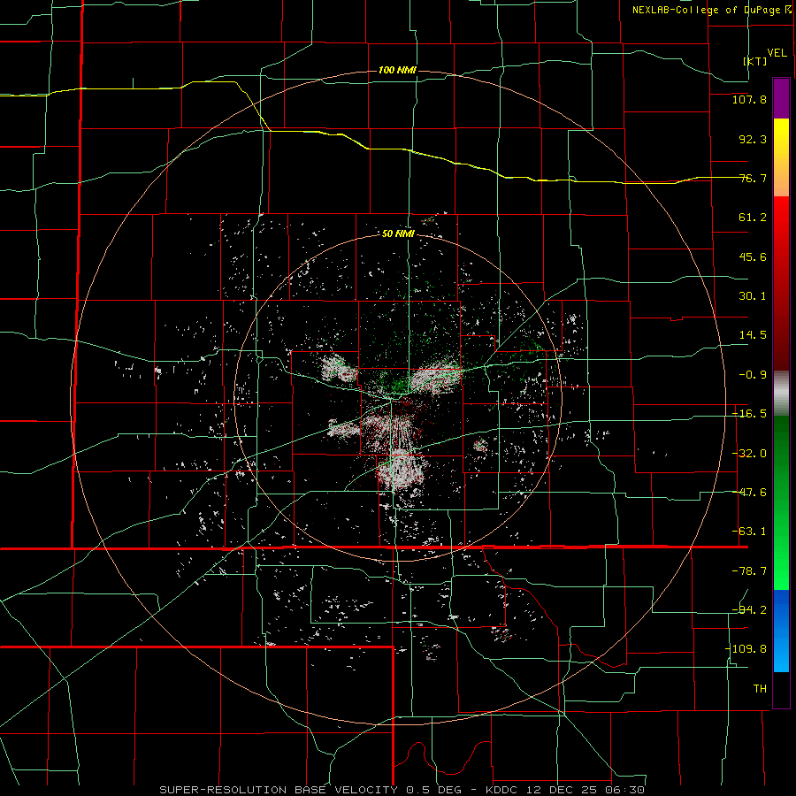Click the -109.8 velocity scale value
Viewport: 796px width, 796px height.
[x=746, y=649]
